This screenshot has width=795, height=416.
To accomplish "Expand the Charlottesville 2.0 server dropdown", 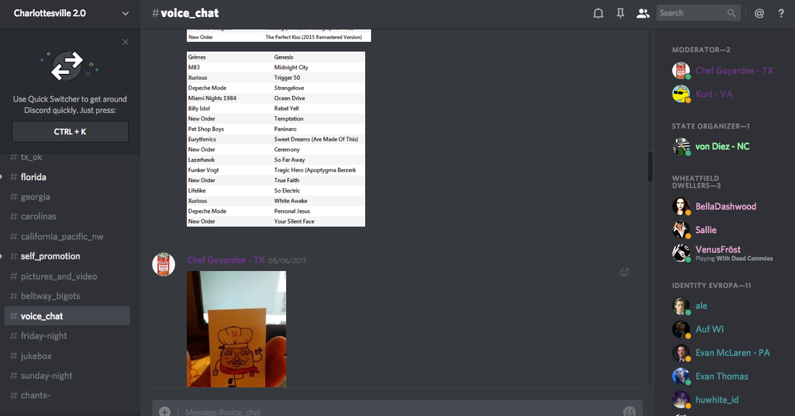I will point(125,13).
